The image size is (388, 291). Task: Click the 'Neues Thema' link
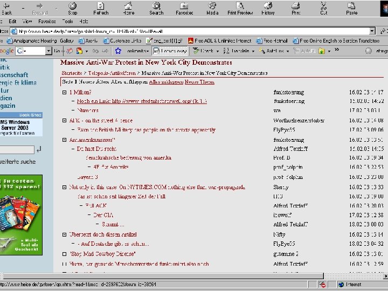tap(199, 82)
